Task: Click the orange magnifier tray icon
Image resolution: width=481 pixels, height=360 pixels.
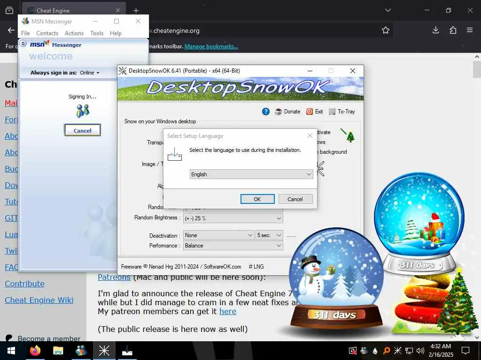Action: click(x=387, y=351)
